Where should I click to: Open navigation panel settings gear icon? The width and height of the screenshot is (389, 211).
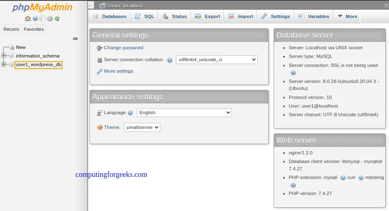[49, 18]
